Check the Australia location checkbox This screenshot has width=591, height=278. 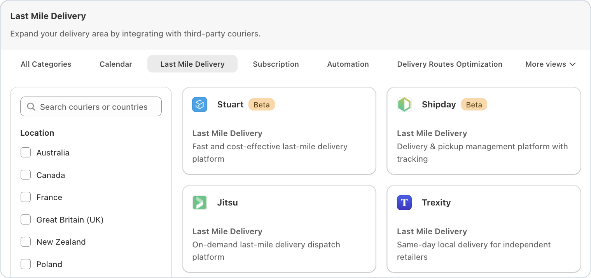[x=26, y=153]
